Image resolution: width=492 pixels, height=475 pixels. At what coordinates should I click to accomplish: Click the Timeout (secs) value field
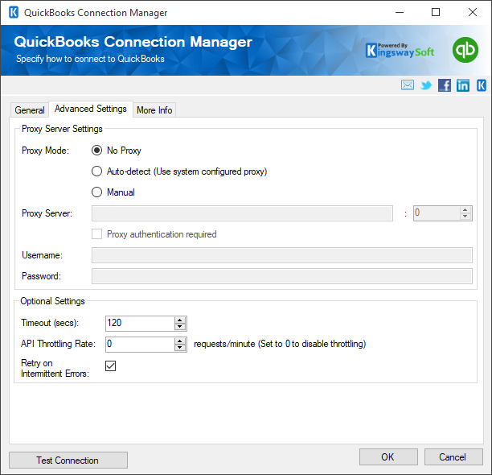[140, 324]
